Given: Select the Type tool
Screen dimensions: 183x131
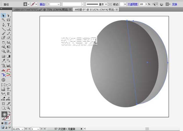Looking at the screenshot, I should coord(9,25).
